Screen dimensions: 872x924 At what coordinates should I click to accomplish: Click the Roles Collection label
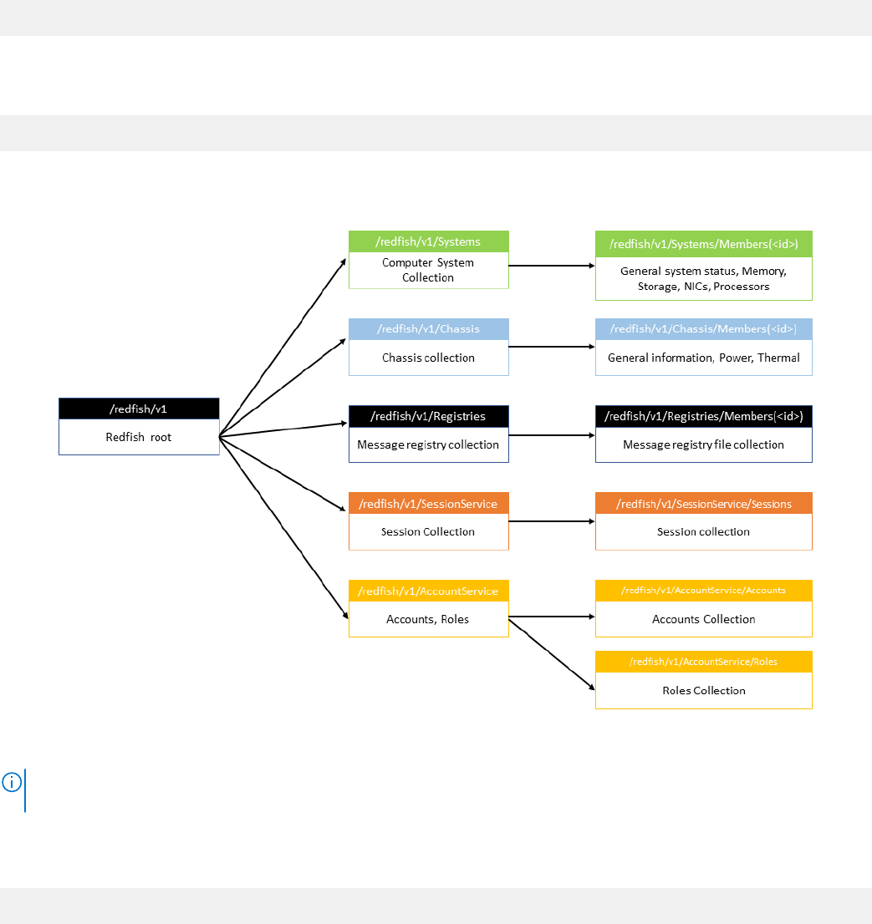(x=703, y=691)
